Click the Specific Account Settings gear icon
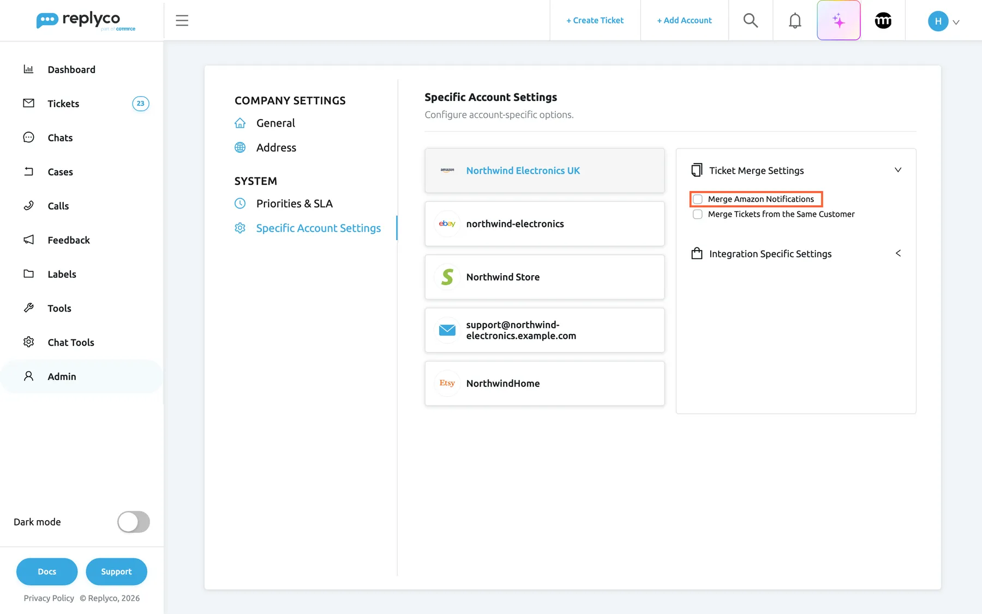 [x=240, y=228]
